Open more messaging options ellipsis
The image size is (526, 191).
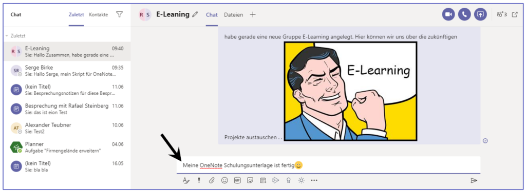[x=314, y=180]
